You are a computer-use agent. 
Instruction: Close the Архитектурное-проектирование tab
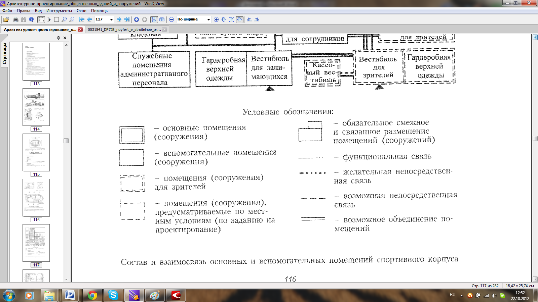(x=80, y=30)
